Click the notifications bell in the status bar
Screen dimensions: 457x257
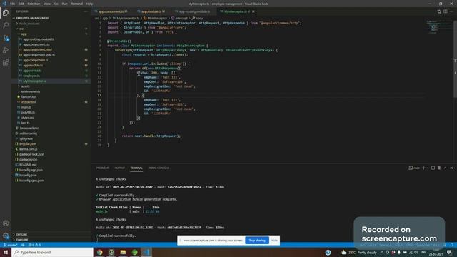click(452, 245)
